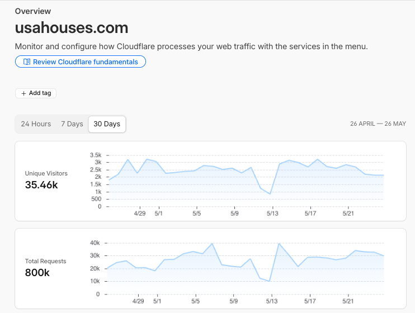Click the usahouses.com heading
415x313 pixels.
click(72, 27)
